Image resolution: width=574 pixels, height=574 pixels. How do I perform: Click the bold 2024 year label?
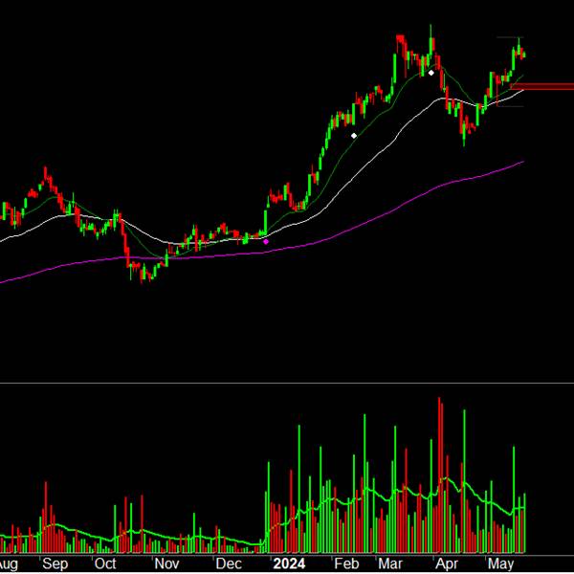click(289, 563)
